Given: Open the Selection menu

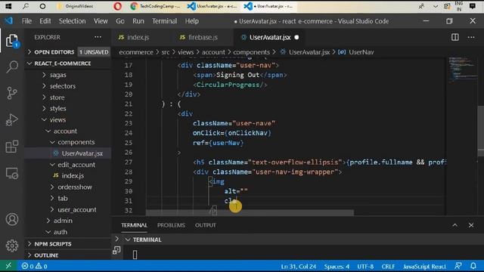Looking at the screenshot, I should (73, 21).
